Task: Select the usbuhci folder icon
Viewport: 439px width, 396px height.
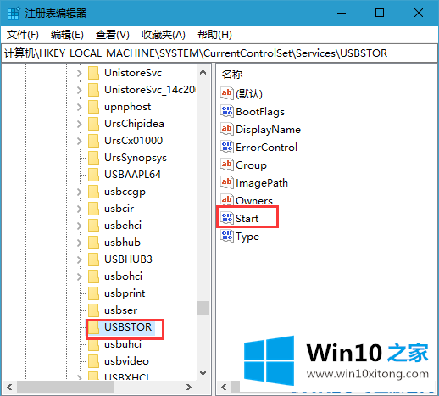Action: pos(93,344)
